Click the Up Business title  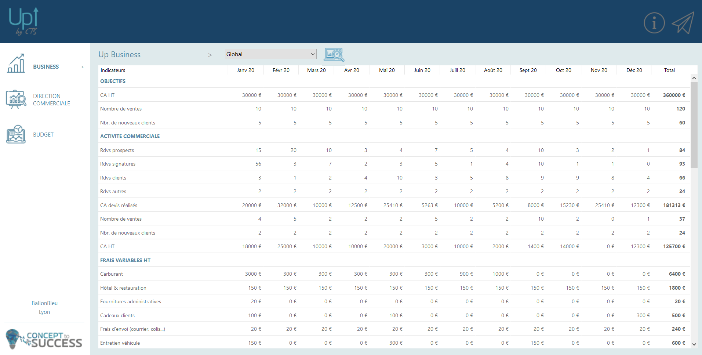coord(119,54)
